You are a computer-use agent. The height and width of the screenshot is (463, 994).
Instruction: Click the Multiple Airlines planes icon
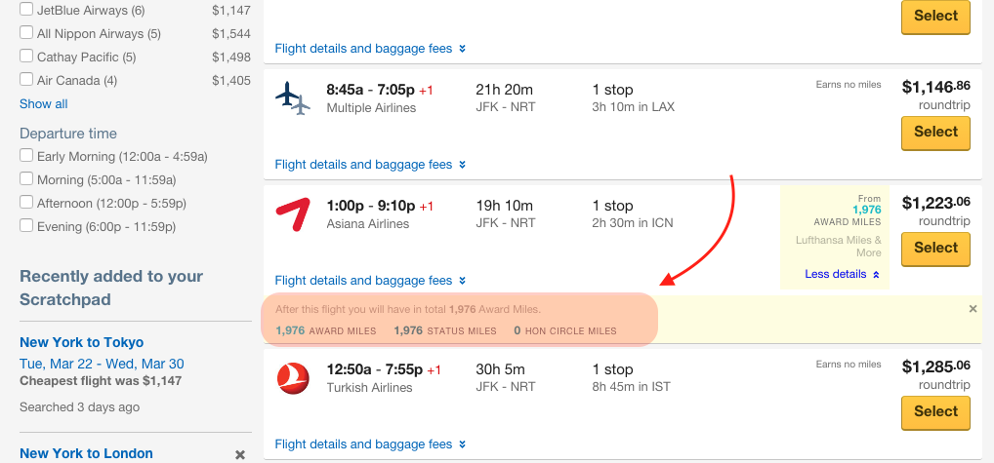293,98
